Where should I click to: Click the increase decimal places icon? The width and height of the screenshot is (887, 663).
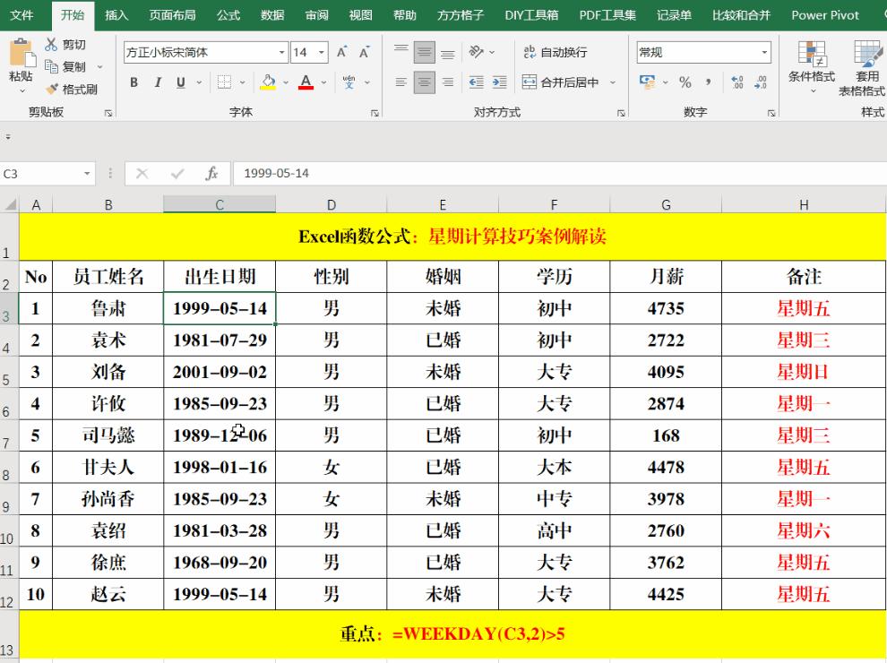point(737,82)
